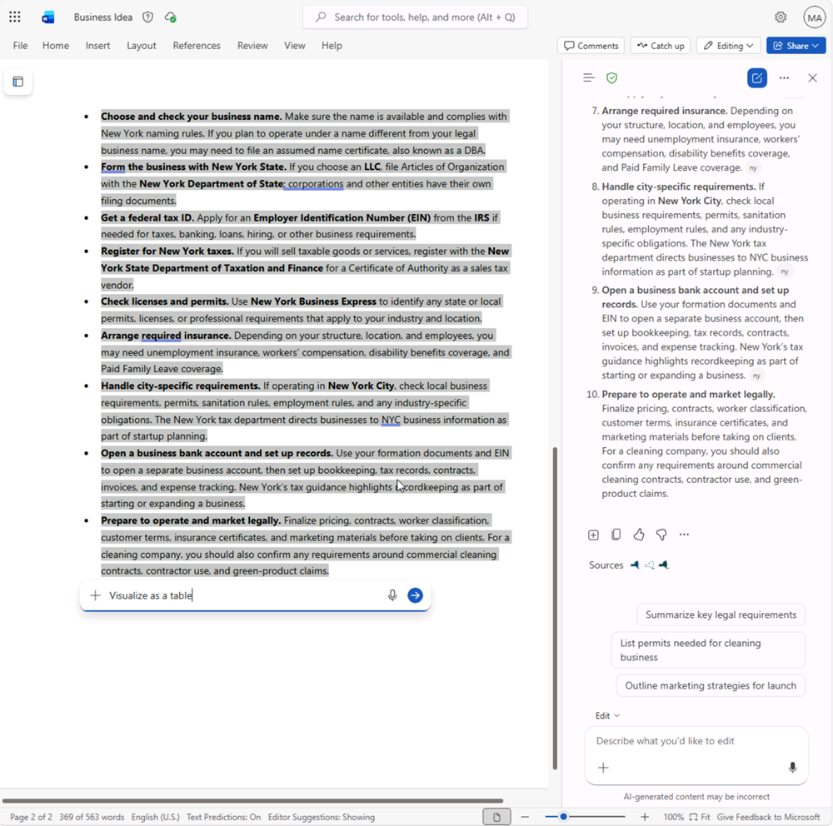
Task: Click Give Feedback to Microsoft
Action: coord(768,817)
